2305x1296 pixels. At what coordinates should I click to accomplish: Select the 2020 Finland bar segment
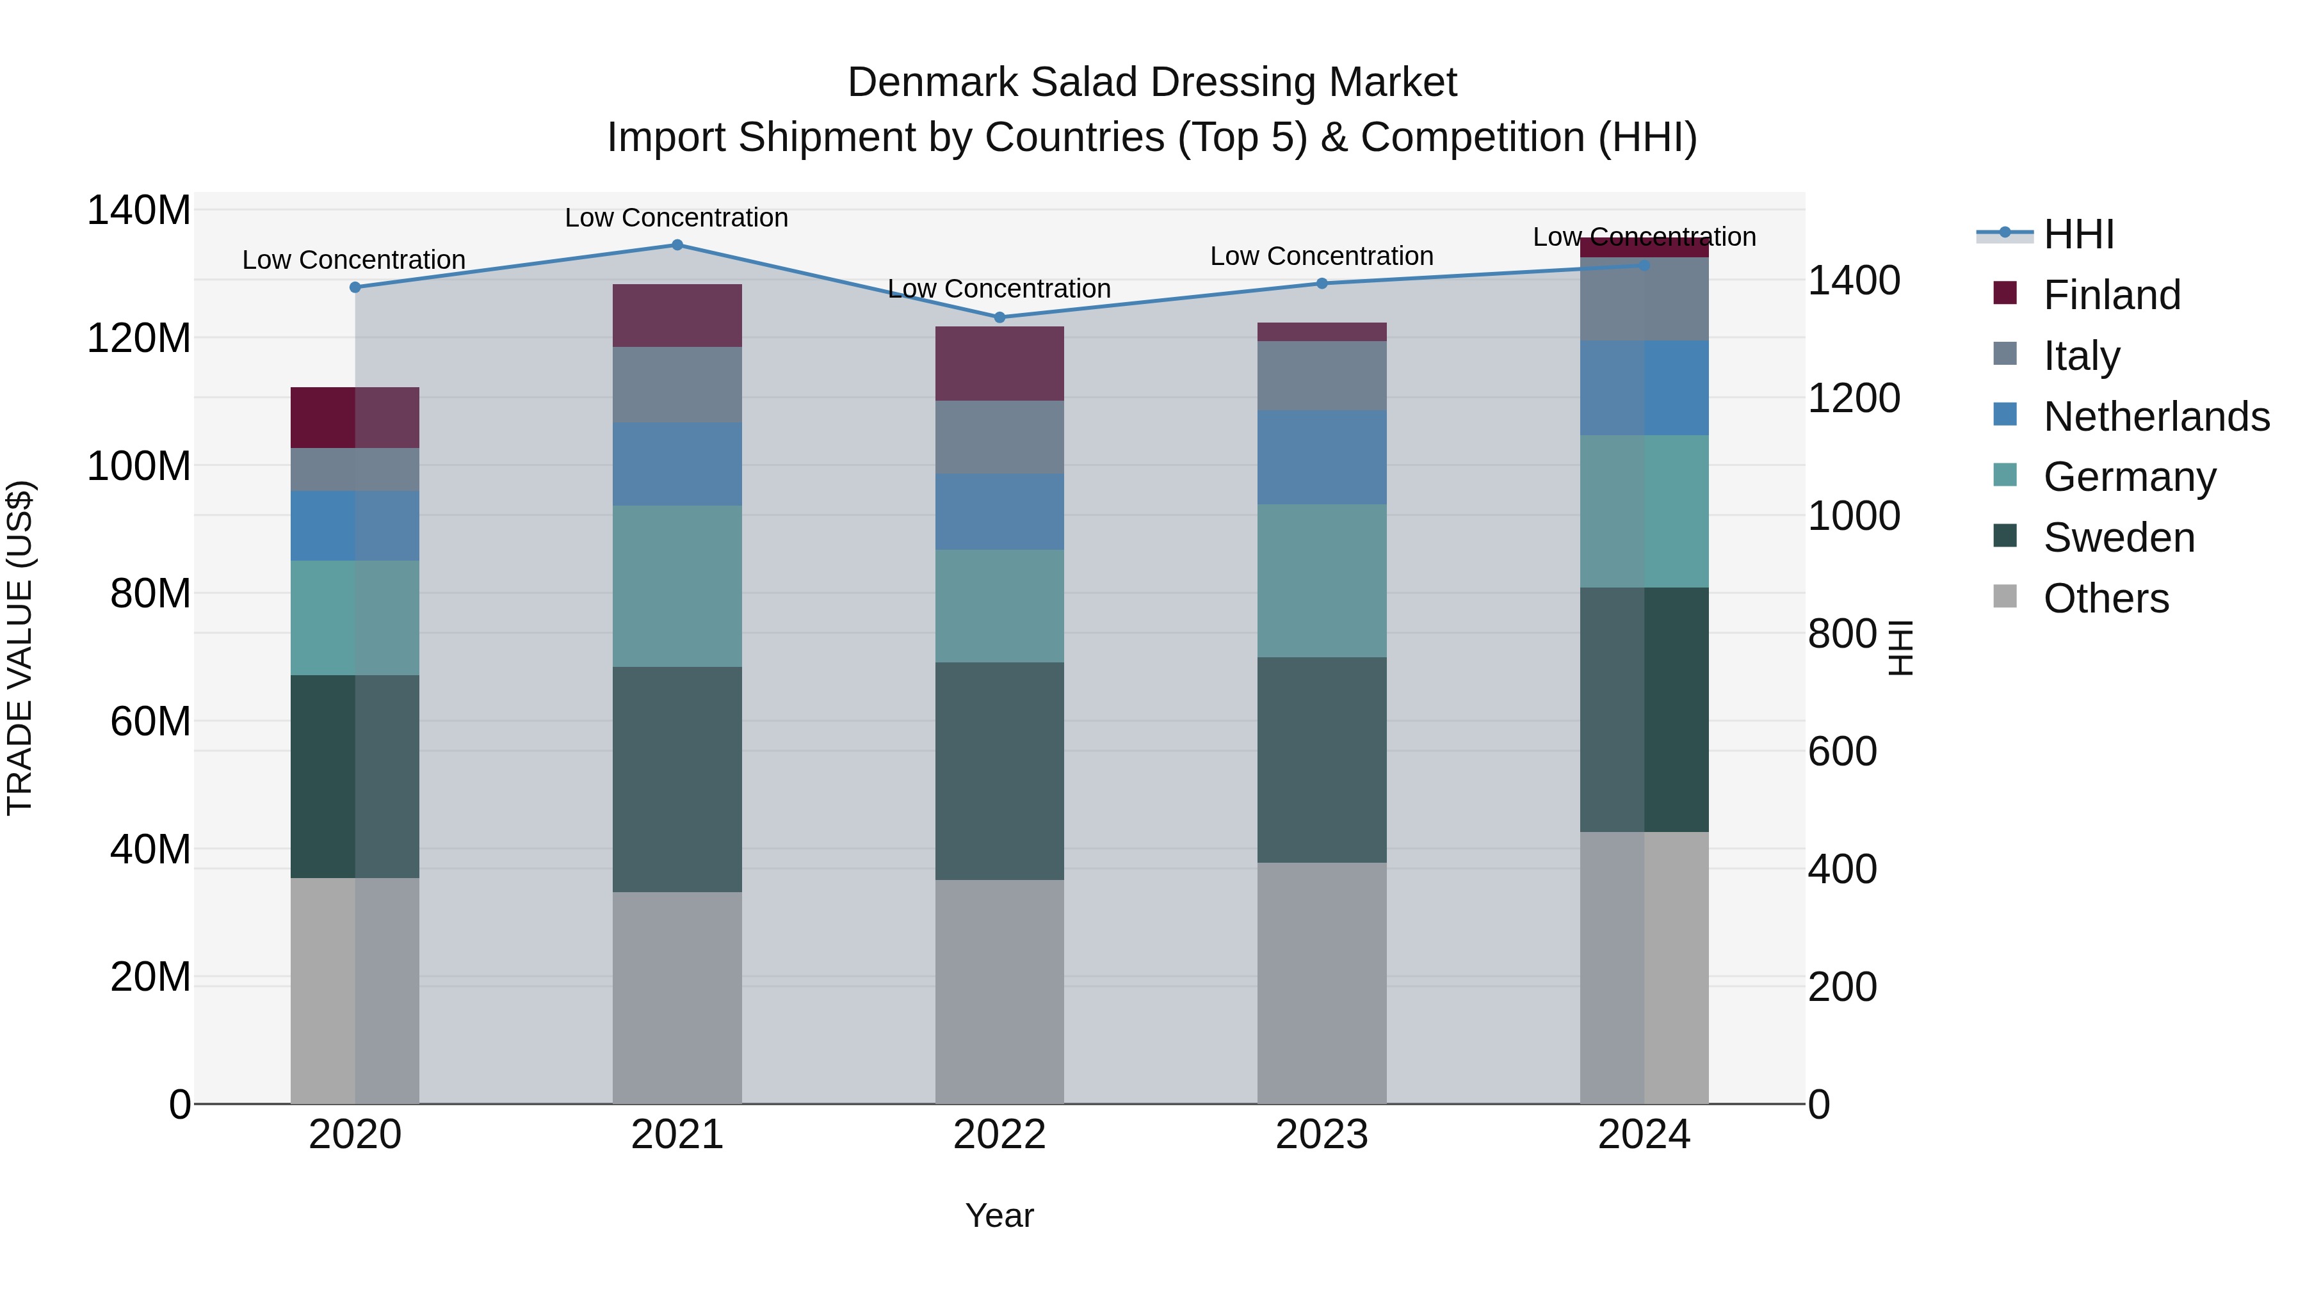355,418
